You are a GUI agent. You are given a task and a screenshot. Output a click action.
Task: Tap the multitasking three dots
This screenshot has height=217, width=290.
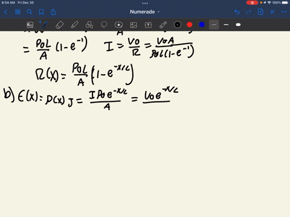pyautogui.click(x=145, y=3)
